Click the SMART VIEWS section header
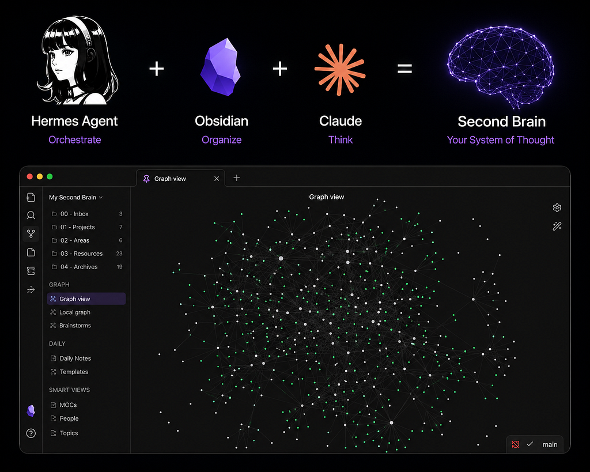590x472 pixels. [x=70, y=390]
